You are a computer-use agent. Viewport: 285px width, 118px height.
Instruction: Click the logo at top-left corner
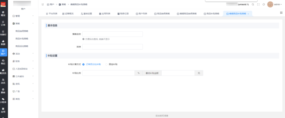pyautogui.click(x=3, y=4)
